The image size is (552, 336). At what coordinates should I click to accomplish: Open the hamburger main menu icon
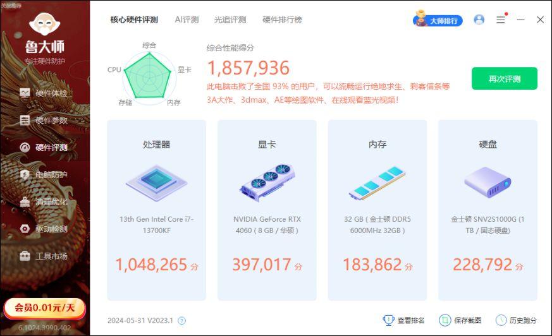(501, 20)
